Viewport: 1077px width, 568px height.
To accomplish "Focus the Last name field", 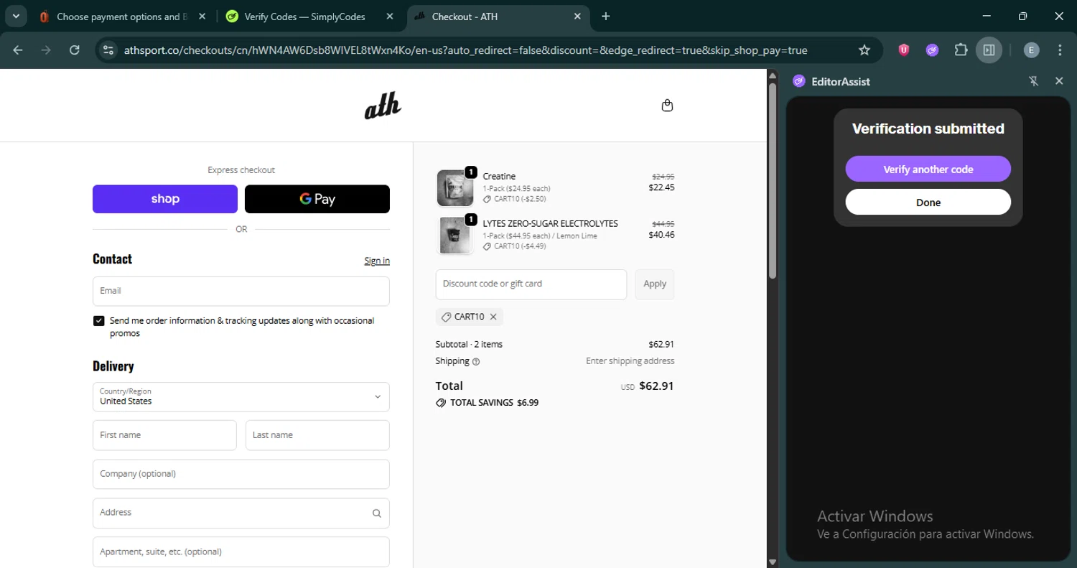I will 317,435.
